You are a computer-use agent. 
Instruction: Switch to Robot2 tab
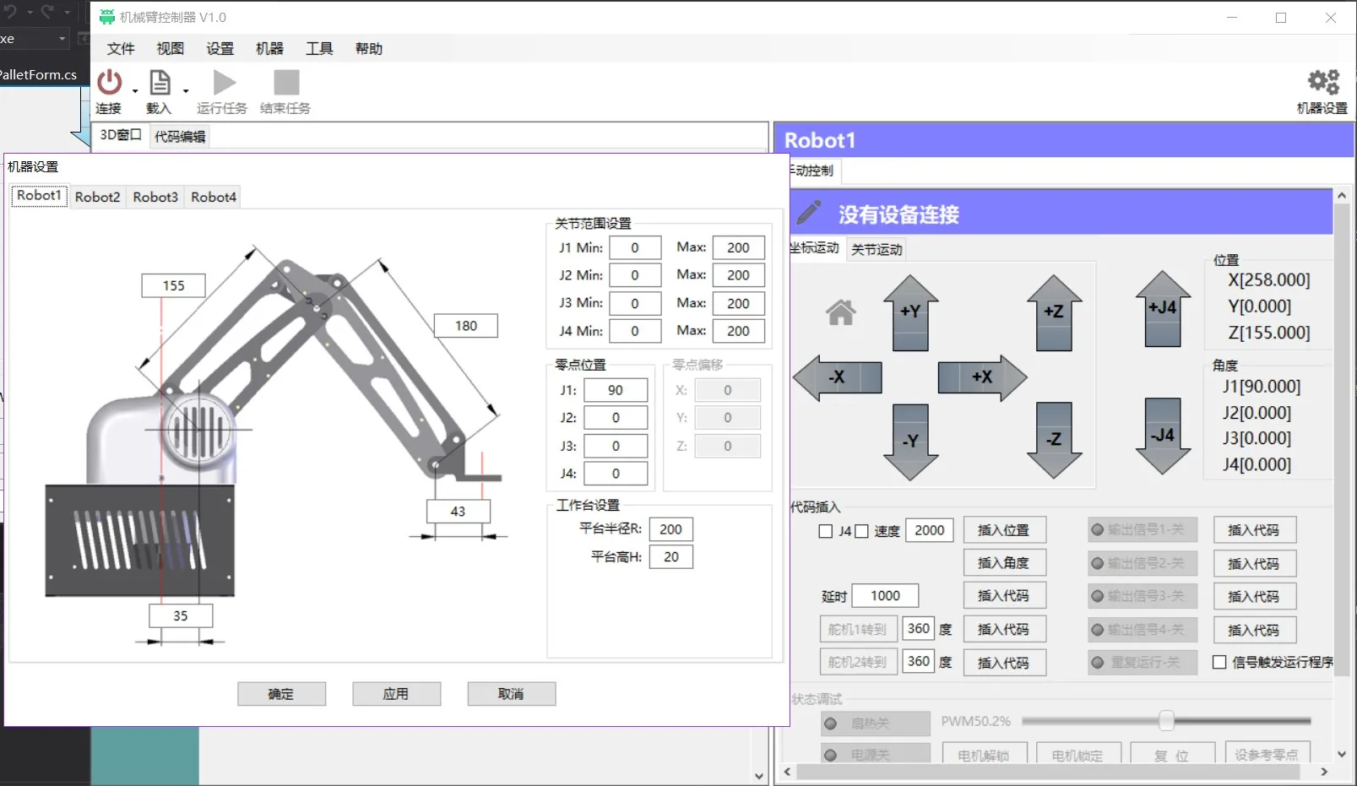coord(98,197)
